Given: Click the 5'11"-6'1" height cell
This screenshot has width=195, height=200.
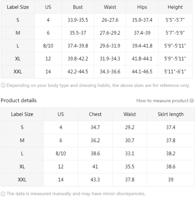Looking at the screenshot, I should tap(175, 72).
